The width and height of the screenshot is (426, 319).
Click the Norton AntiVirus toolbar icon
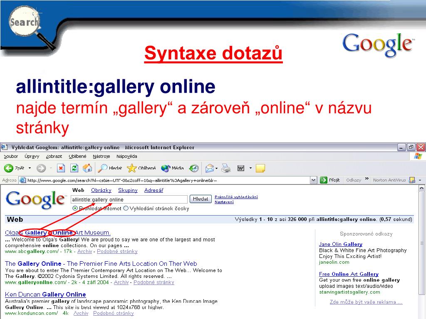pos(412,180)
